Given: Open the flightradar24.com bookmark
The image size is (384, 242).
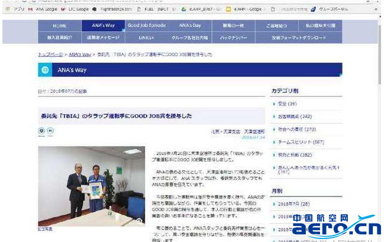Looking at the screenshot, I should [x=112, y=9].
